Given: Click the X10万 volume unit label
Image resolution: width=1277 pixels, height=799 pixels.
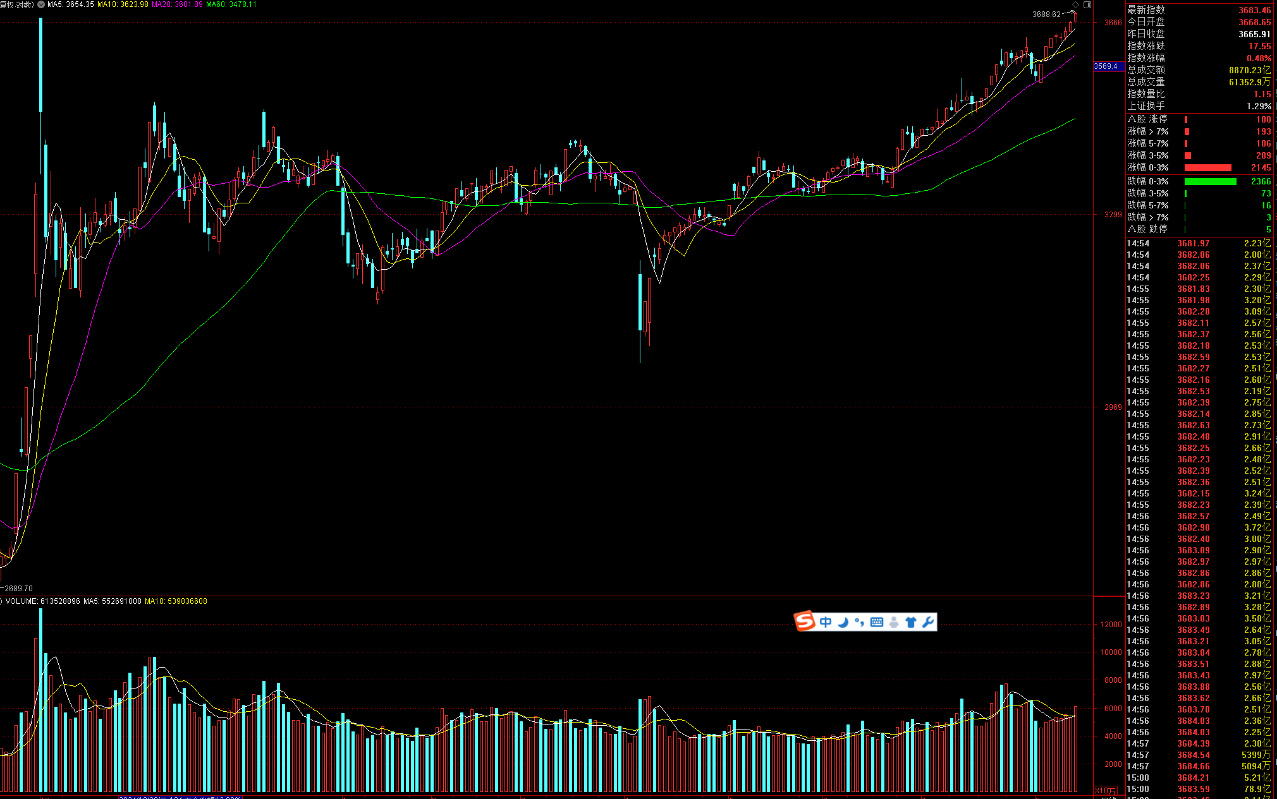Looking at the screenshot, I should tap(1105, 791).
